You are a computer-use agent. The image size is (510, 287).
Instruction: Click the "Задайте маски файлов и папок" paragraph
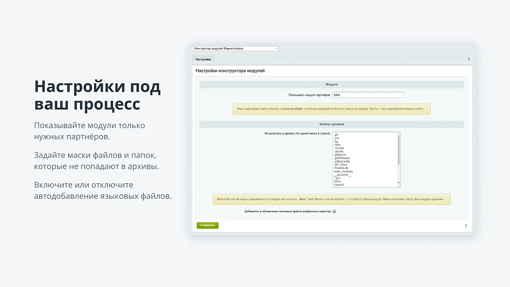[x=97, y=160]
